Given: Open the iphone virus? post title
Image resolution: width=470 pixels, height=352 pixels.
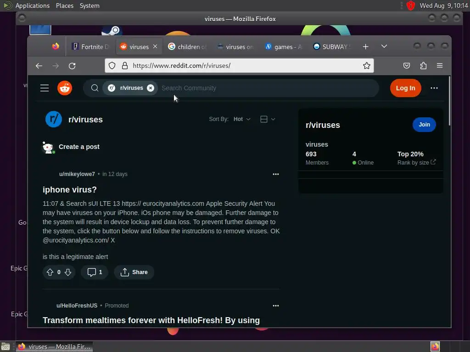Looking at the screenshot, I should pos(70,190).
